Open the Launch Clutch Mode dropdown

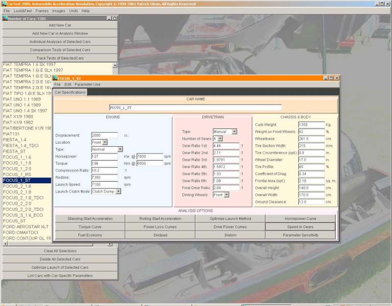[x=118, y=192]
